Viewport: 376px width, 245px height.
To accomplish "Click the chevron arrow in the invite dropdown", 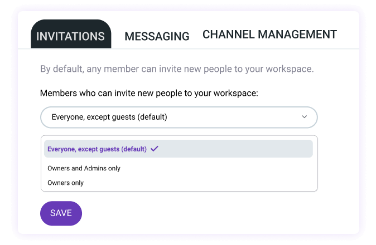I will click(x=304, y=117).
